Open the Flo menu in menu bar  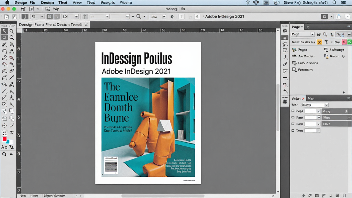tap(32, 2)
